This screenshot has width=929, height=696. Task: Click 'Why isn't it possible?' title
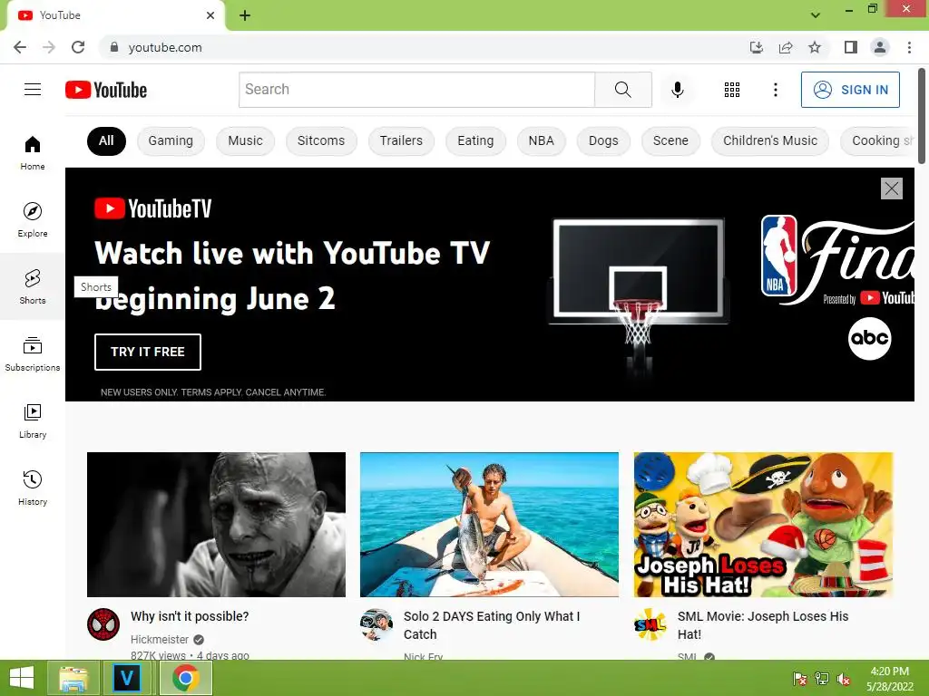(x=190, y=616)
